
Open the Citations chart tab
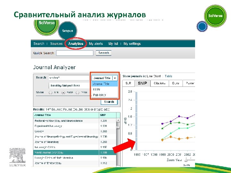coord(159,83)
